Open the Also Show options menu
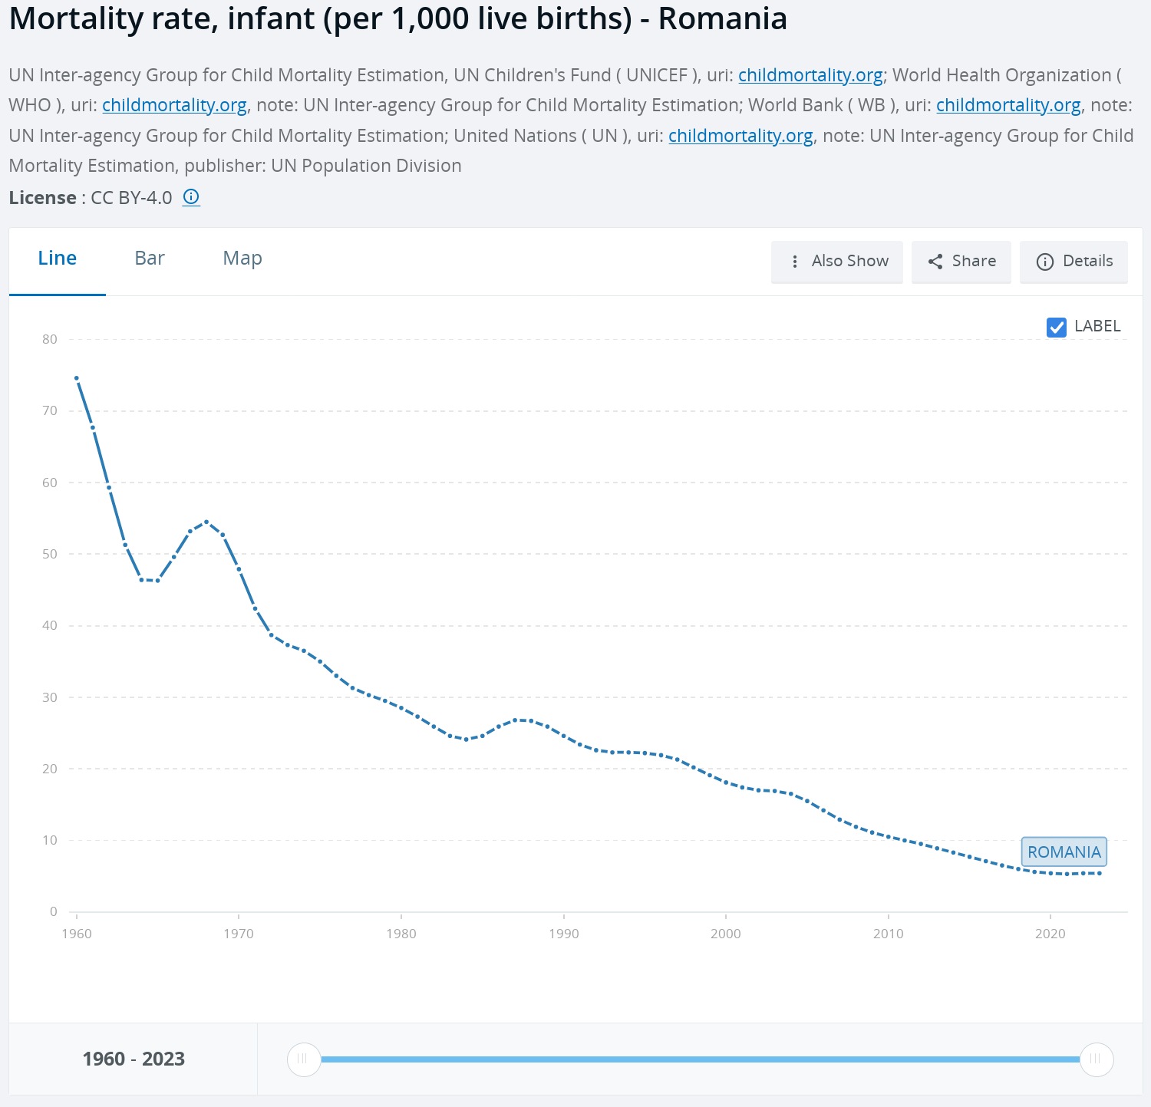 coord(837,262)
